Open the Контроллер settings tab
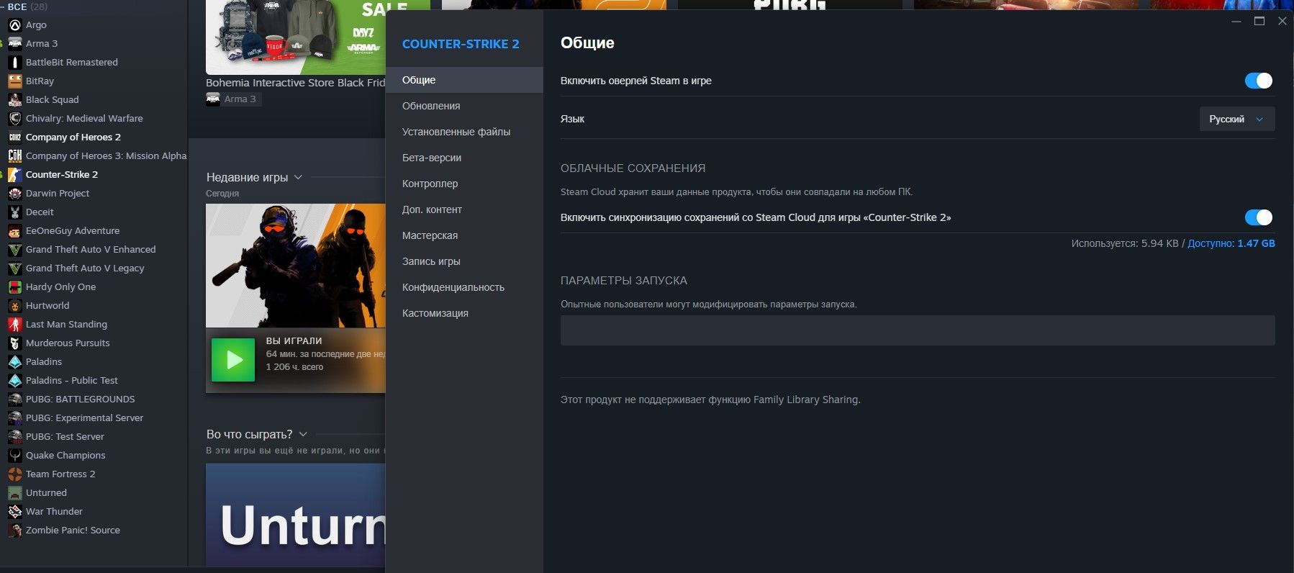 tap(430, 184)
